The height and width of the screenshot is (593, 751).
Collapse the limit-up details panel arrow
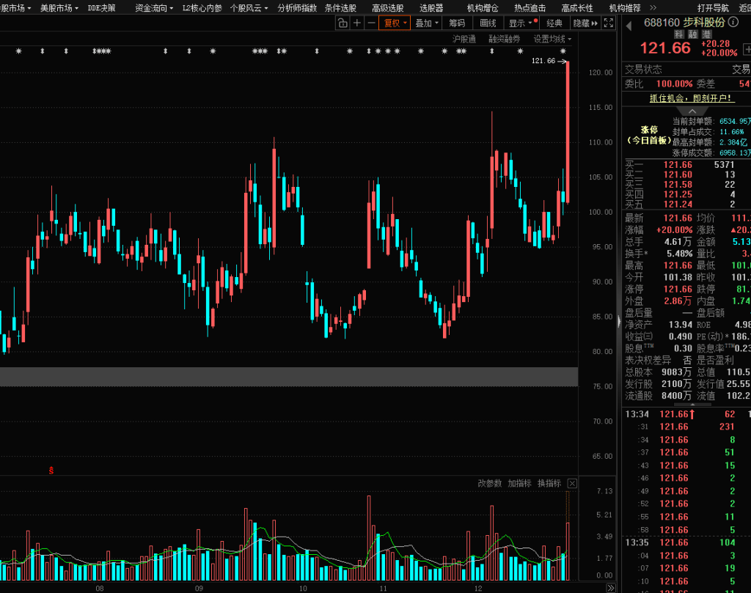click(692, 111)
